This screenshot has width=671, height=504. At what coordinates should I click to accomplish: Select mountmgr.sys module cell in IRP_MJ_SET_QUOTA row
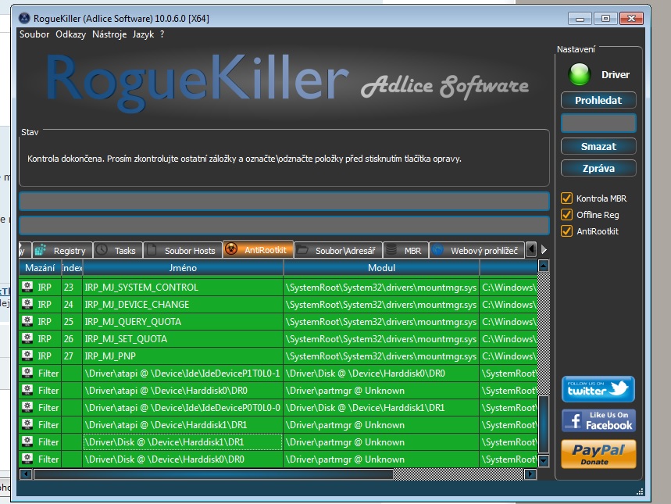pos(381,338)
